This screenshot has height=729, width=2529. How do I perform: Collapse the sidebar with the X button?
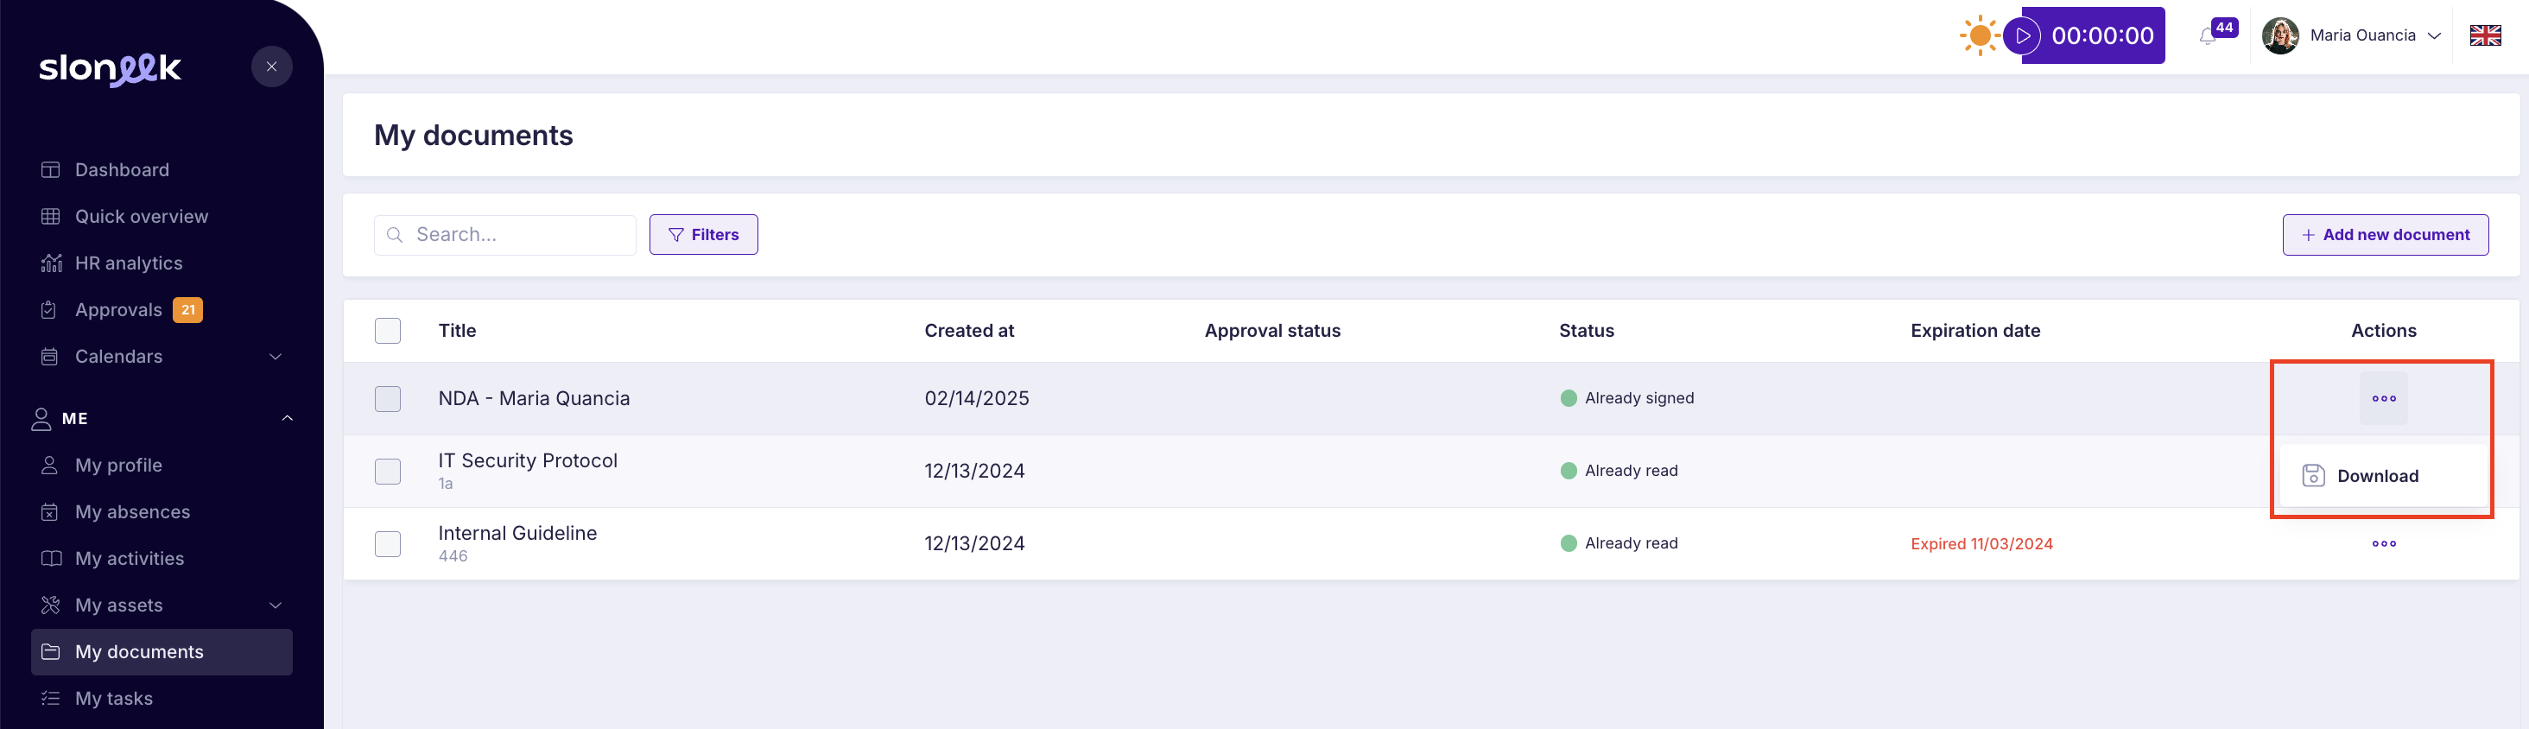[272, 67]
